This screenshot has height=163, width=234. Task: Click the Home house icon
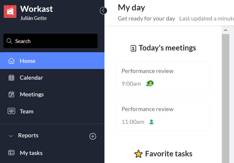11,61
